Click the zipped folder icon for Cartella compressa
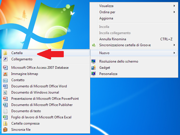Image resolution: width=180 pixels, height=135 pixels. tap(5, 123)
